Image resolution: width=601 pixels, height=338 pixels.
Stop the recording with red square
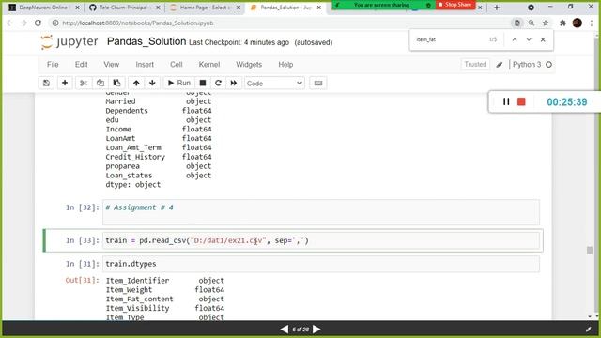tap(521, 101)
